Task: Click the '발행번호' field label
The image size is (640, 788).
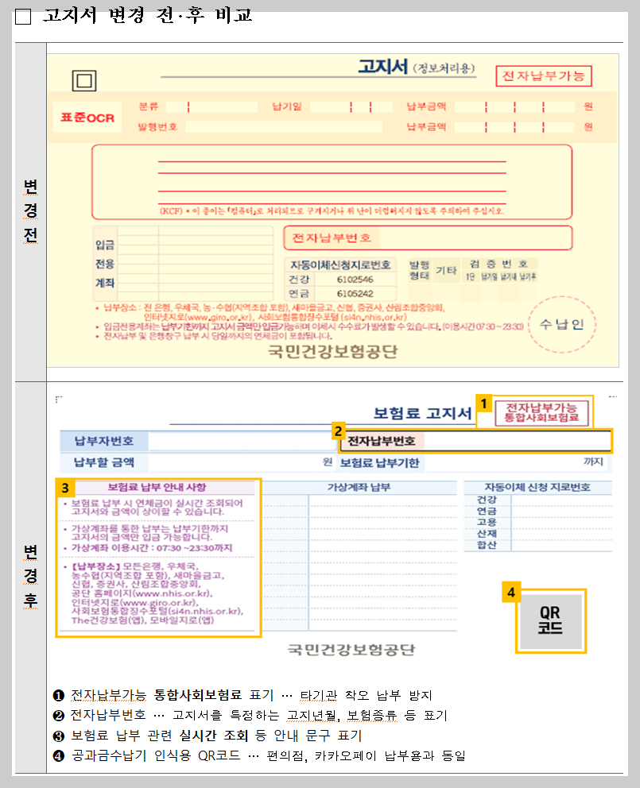Action: 158,126
